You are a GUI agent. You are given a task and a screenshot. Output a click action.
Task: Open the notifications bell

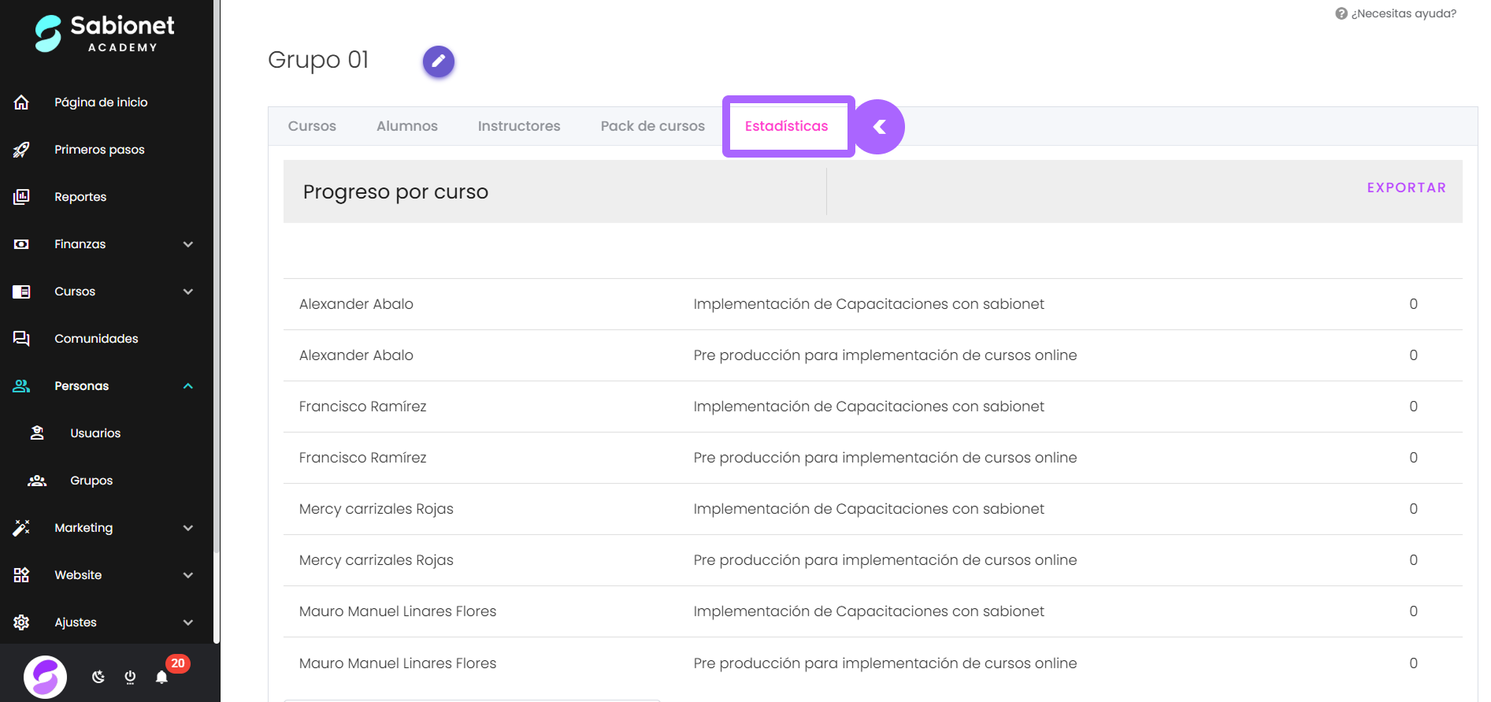coord(161,677)
